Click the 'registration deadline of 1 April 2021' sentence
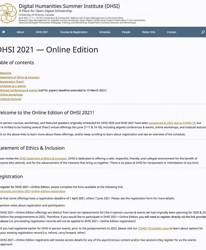This screenshot has width=206, height=250. click(87, 198)
